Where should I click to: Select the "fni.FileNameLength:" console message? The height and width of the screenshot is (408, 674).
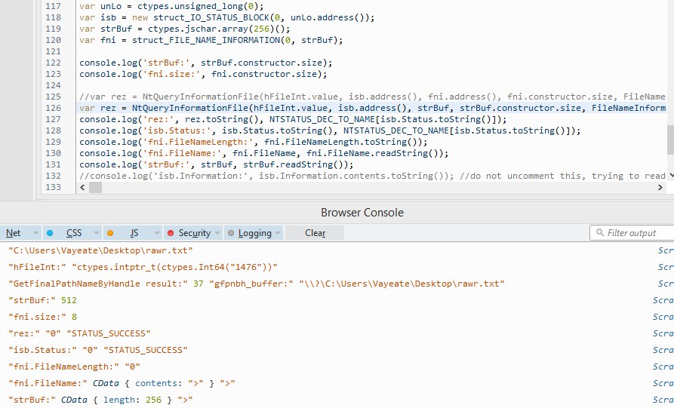75,367
